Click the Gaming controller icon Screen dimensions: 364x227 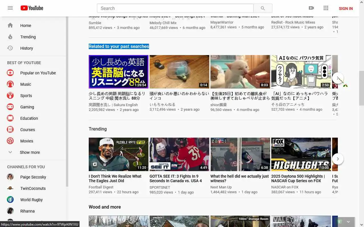point(10,107)
